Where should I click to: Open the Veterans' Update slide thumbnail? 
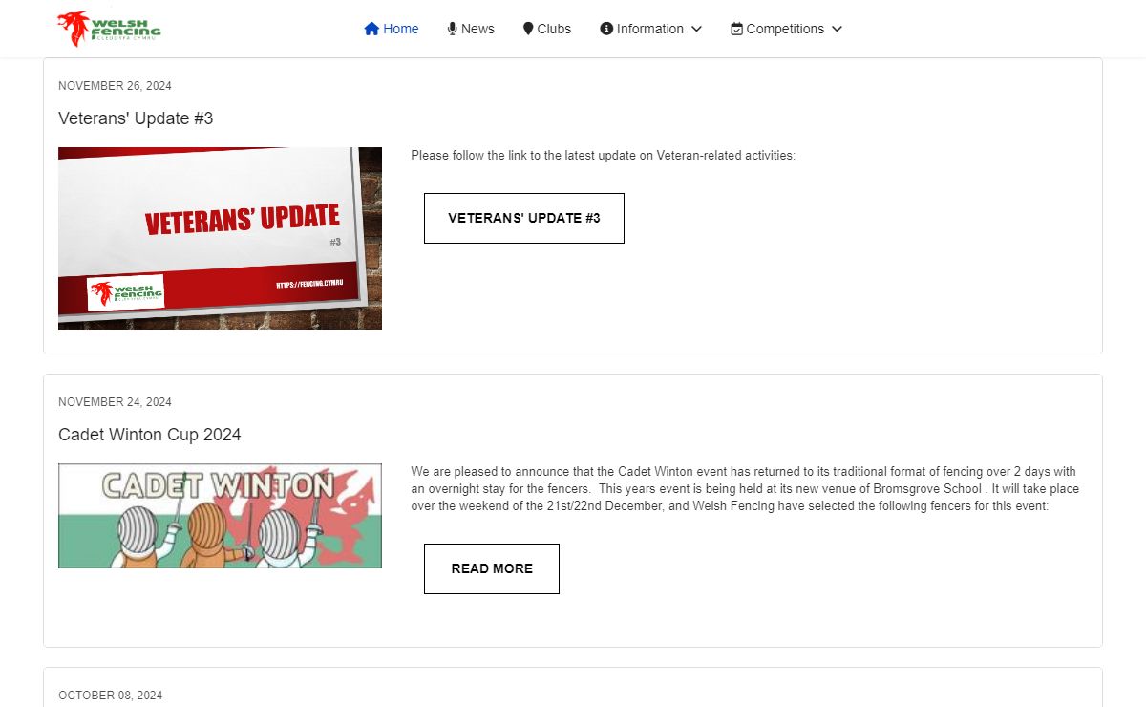220,238
